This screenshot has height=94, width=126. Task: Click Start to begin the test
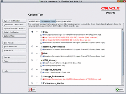pyautogui.click(x=120, y=90)
